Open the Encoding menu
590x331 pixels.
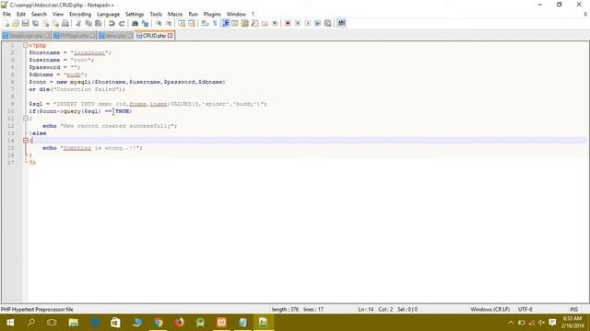click(x=80, y=14)
